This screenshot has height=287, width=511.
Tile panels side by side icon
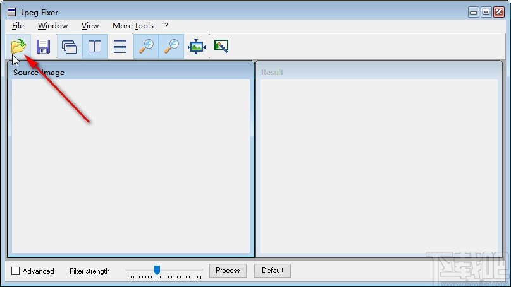click(x=95, y=47)
